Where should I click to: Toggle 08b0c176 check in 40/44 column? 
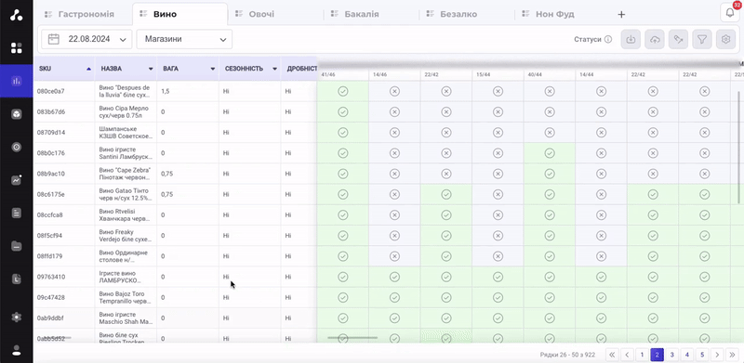[550, 153]
